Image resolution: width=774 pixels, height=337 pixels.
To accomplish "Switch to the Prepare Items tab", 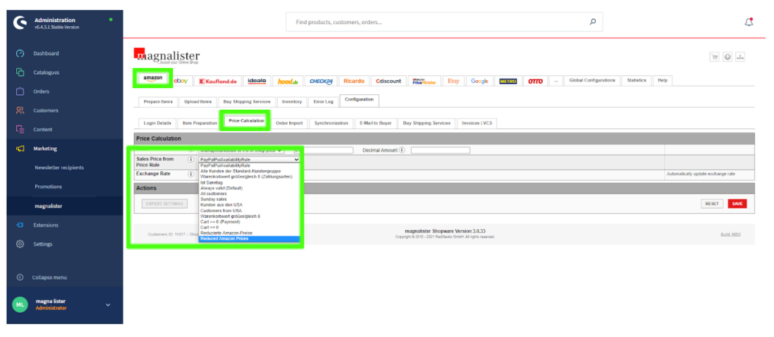I will click(158, 102).
